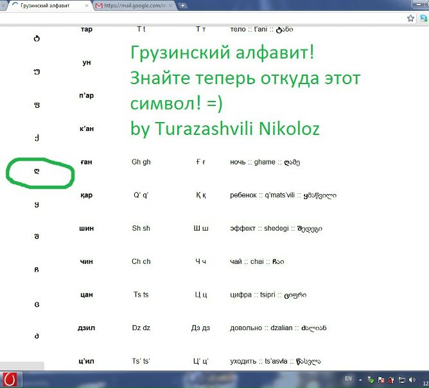Click the taskbar clock
Image resolution: width=429 pixels, height=388 pixels.
pyautogui.click(x=425, y=379)
